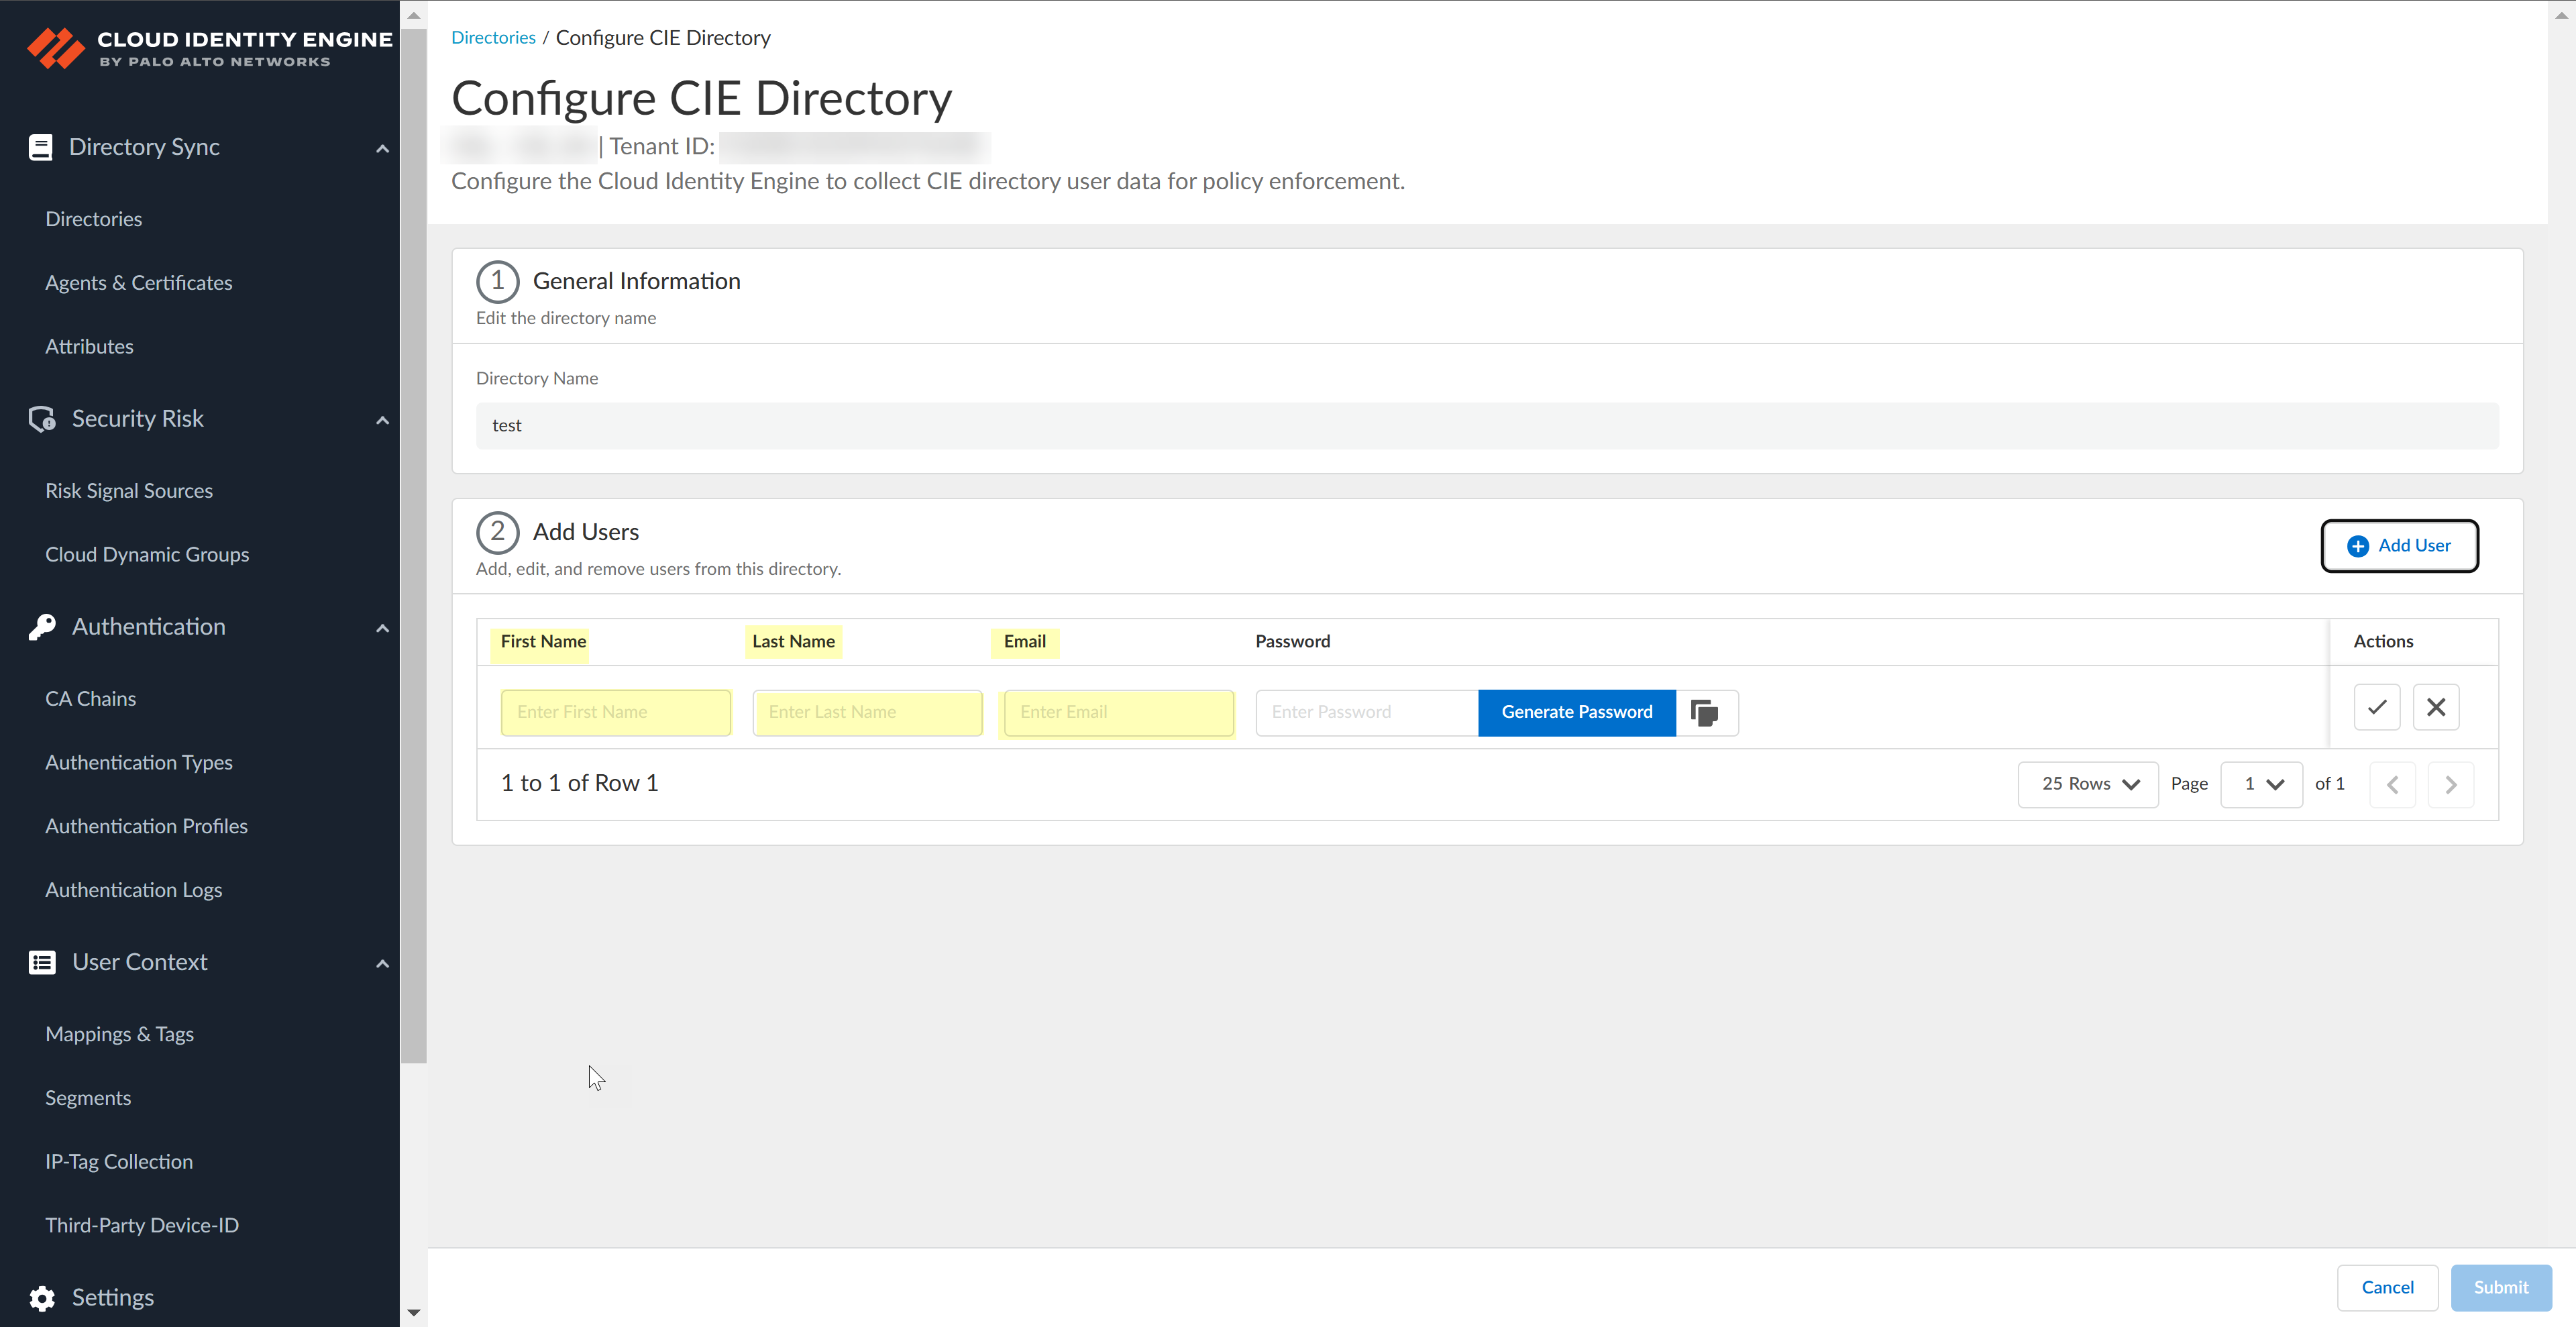Copy the password using the copy icon
Image resolution: width=2576 pixels, height=1327 pixels.
coord(1704,712)
